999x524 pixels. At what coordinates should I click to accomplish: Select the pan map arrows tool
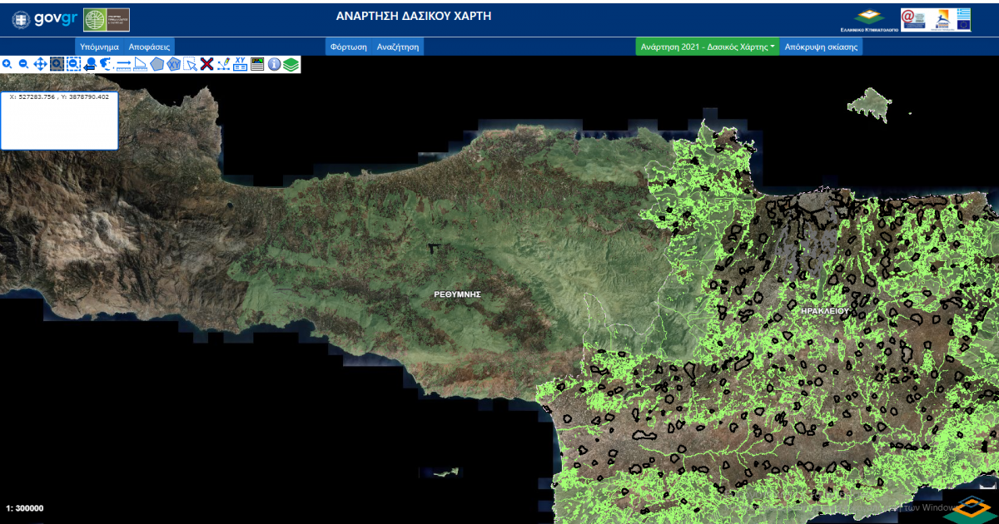point(40,64)
